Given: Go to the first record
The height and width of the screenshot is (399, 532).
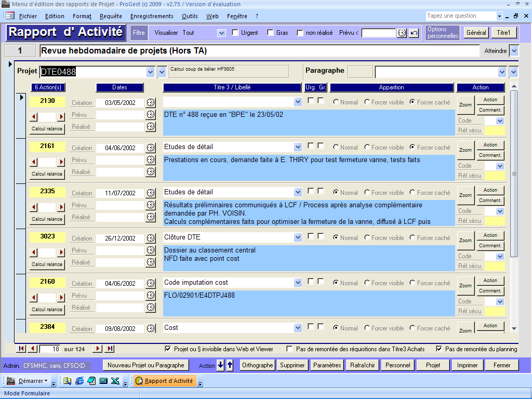Looking at the screenshot, I should [x=21, y=349].
